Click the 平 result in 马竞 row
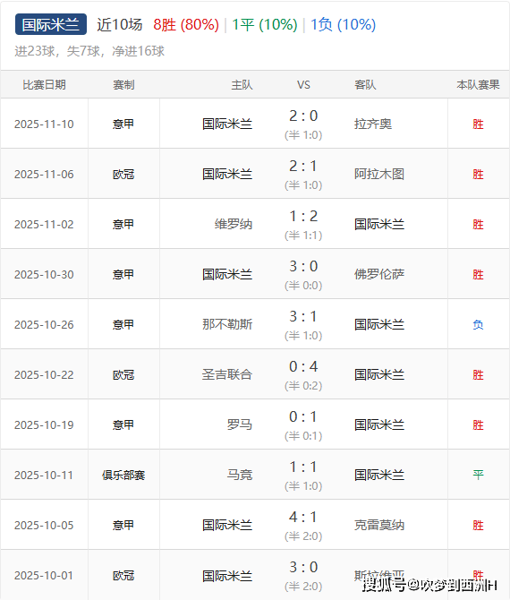The image size is (510, 600). 478,476
